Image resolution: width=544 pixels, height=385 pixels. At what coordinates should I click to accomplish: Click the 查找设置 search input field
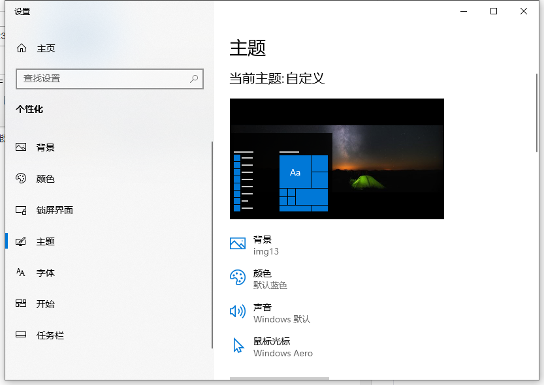[98, 78]
